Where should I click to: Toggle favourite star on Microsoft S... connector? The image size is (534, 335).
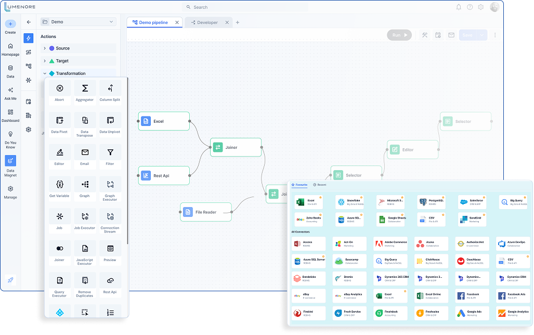click(402, 197)
